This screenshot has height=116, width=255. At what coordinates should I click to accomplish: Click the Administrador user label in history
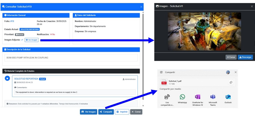[x=129, y=79]
